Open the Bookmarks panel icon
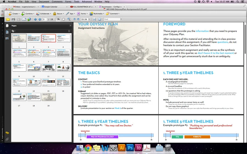Viewport: 247px width, 154px height. tap(7, 32)
